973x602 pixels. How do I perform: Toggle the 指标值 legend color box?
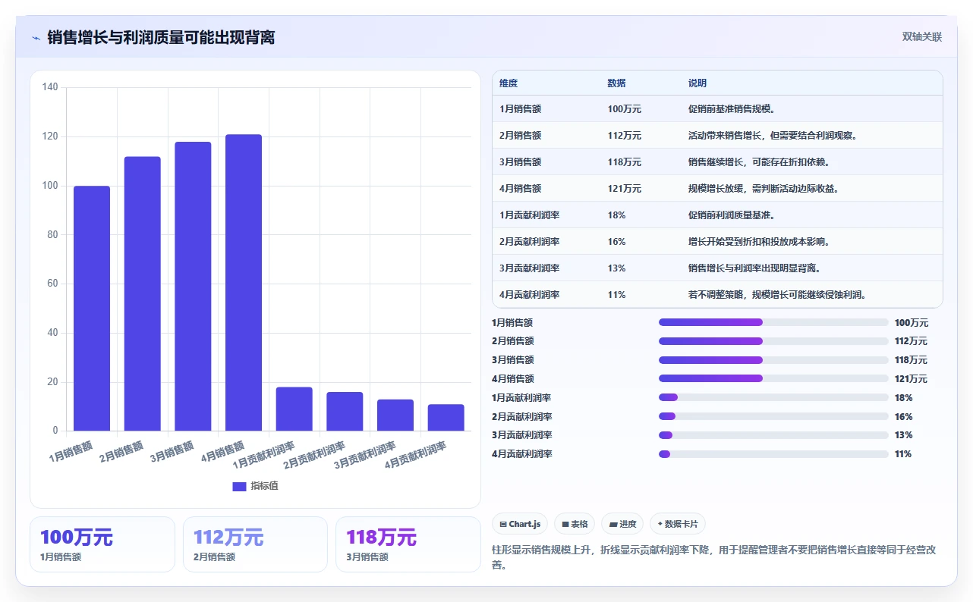239,486
